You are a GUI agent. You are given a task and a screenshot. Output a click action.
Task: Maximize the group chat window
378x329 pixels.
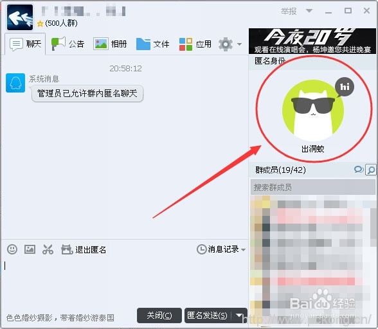(x=348, y=11)
